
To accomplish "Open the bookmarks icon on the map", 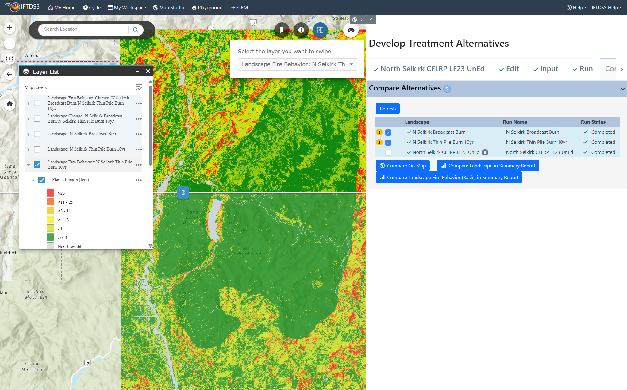I will point(282,30).
